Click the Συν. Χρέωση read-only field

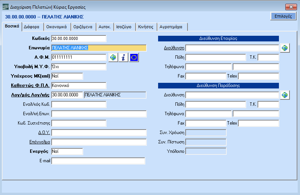206,133
